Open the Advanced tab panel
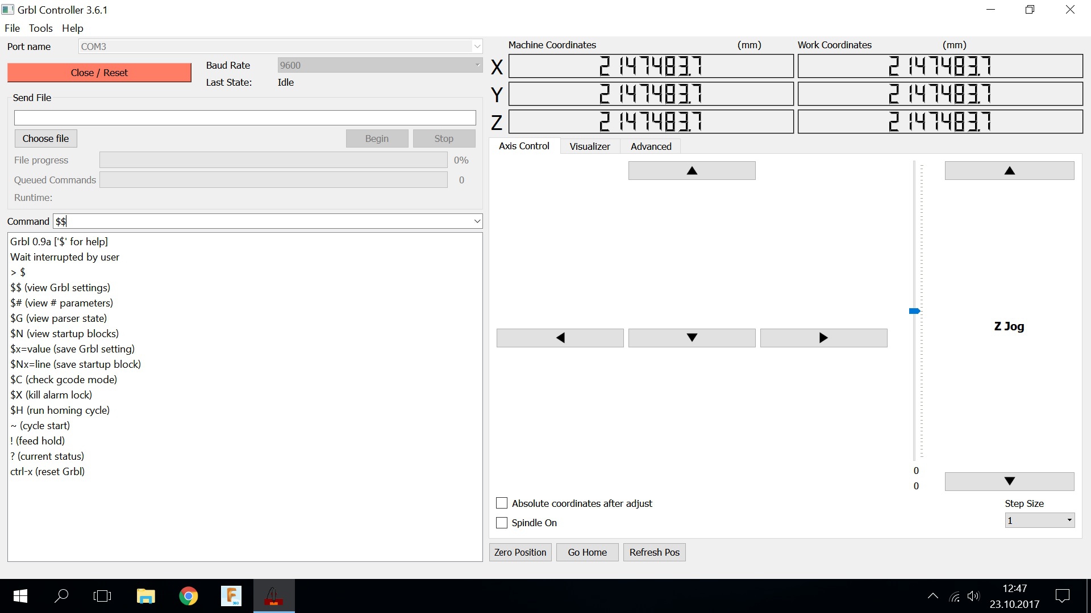Viewport: 1091px width, 613px height. (651, 146)
